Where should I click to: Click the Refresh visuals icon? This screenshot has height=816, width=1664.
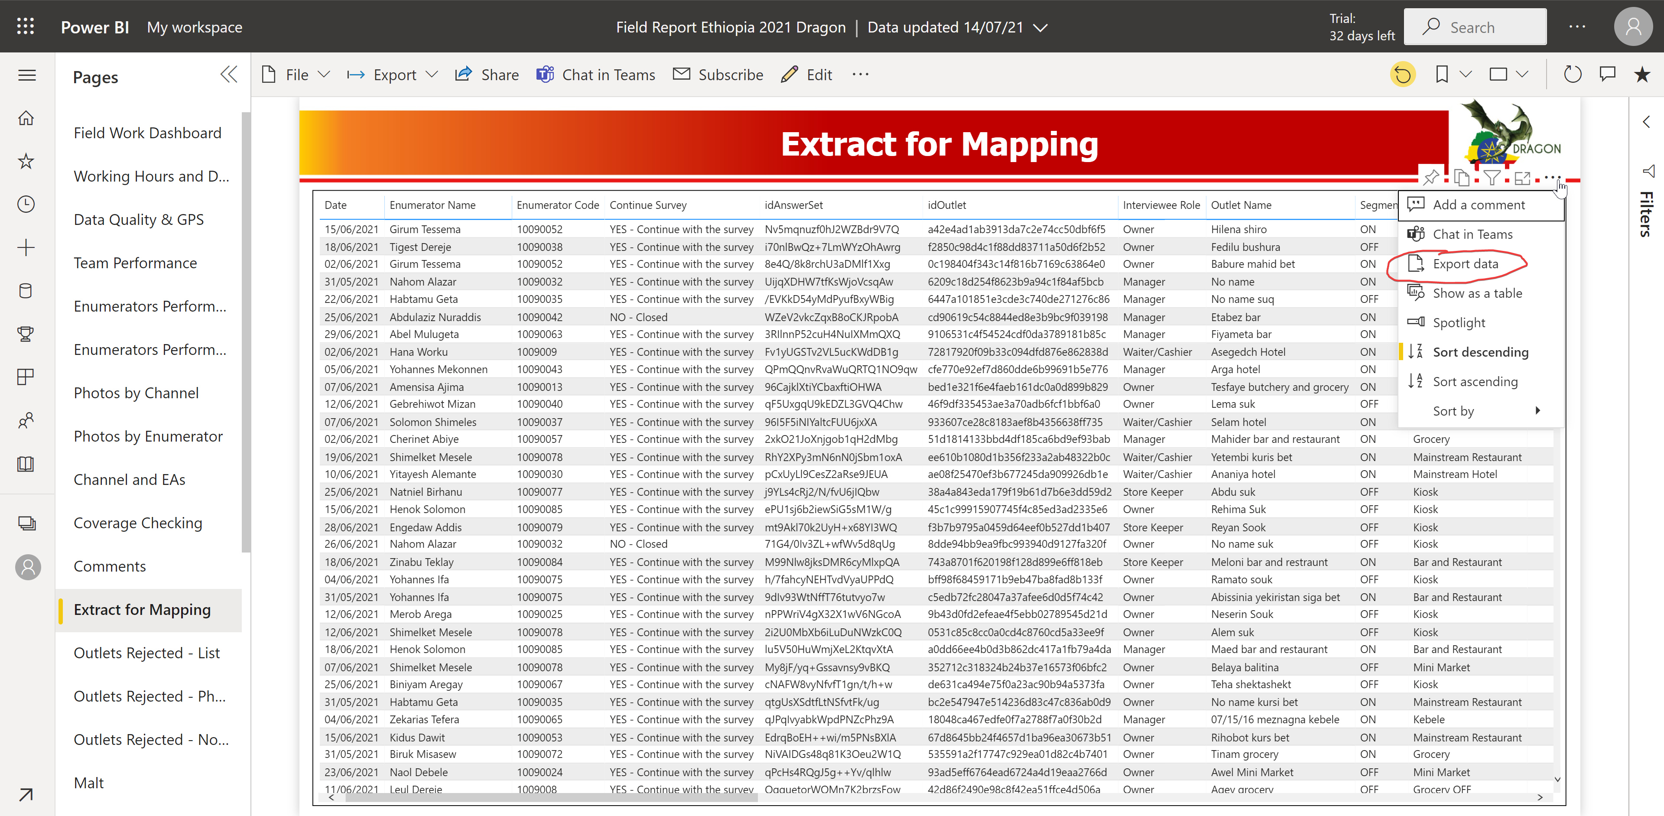click(1572, 75)
